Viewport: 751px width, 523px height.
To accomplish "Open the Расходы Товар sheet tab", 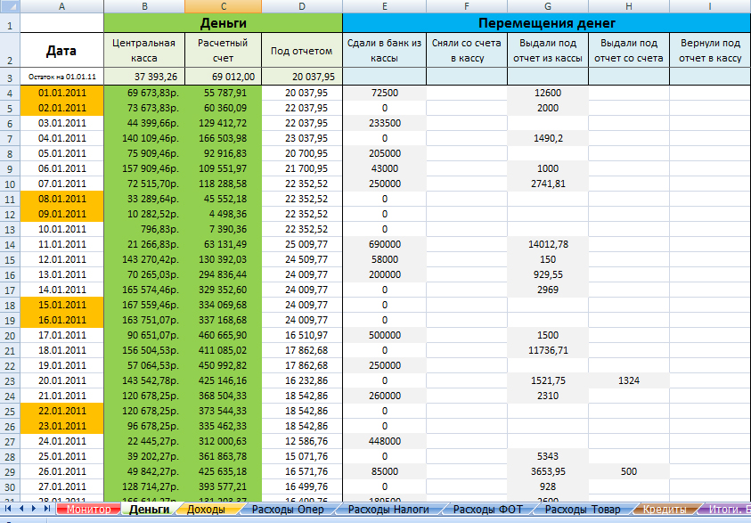I will click(583, 509).
